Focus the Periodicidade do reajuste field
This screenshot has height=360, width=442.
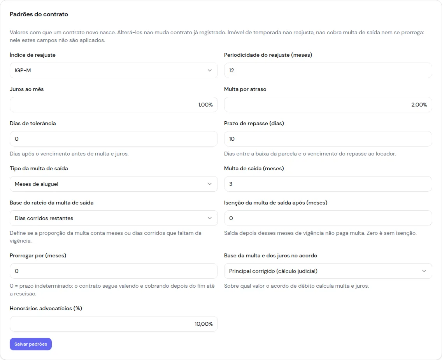pyautogui.click(x=328, y=70)
